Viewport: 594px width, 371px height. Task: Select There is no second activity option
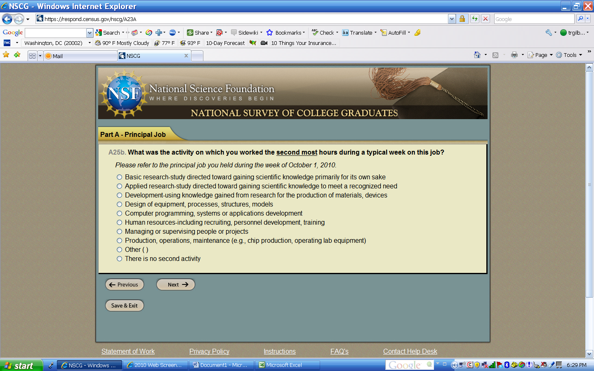coord(119,259)
